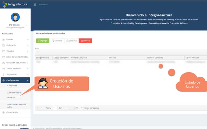207x129 pixels.
Task: Click the Modificar button
Action: coord(57,41)
